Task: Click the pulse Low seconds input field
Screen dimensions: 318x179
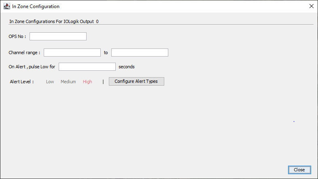Action: 87,67
